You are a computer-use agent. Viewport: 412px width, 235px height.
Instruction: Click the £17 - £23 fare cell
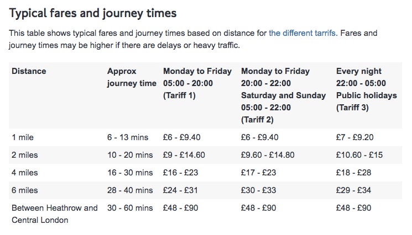259,173
